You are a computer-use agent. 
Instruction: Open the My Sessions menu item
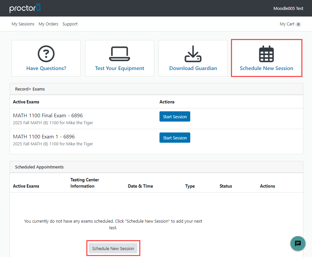tap(23, 24)
